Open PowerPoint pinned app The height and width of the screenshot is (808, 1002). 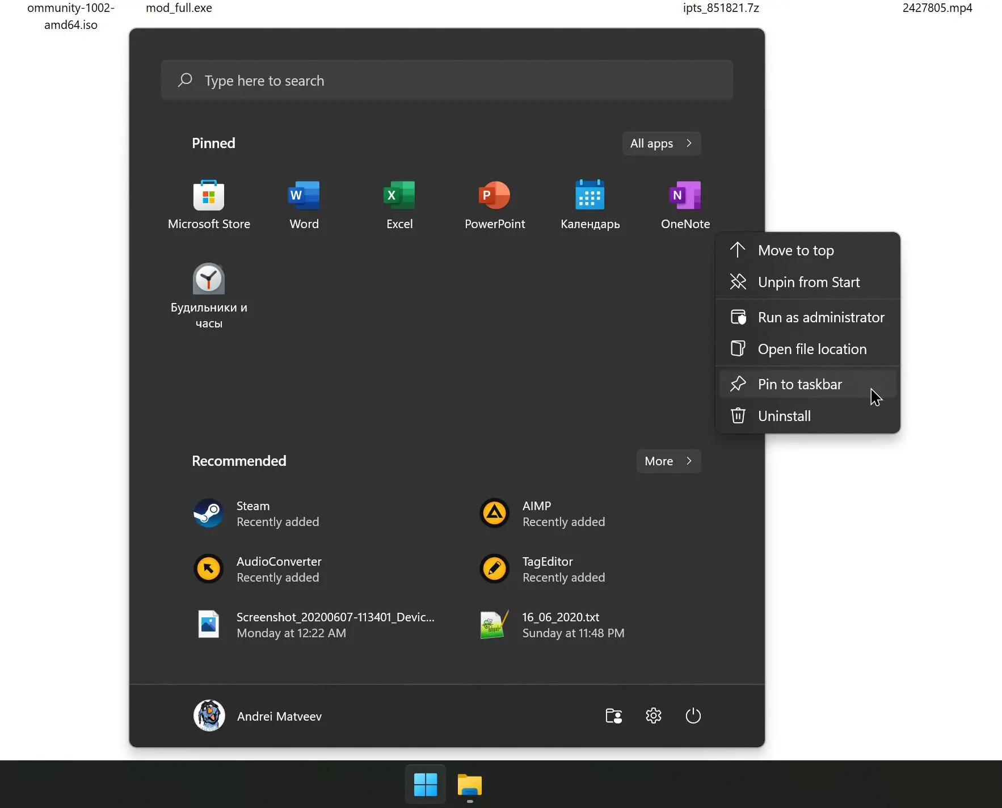(x=495, y=205)
